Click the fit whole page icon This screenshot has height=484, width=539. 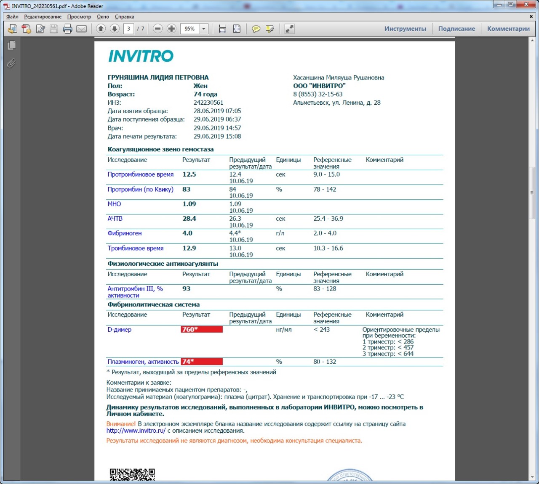click(237, 29)
